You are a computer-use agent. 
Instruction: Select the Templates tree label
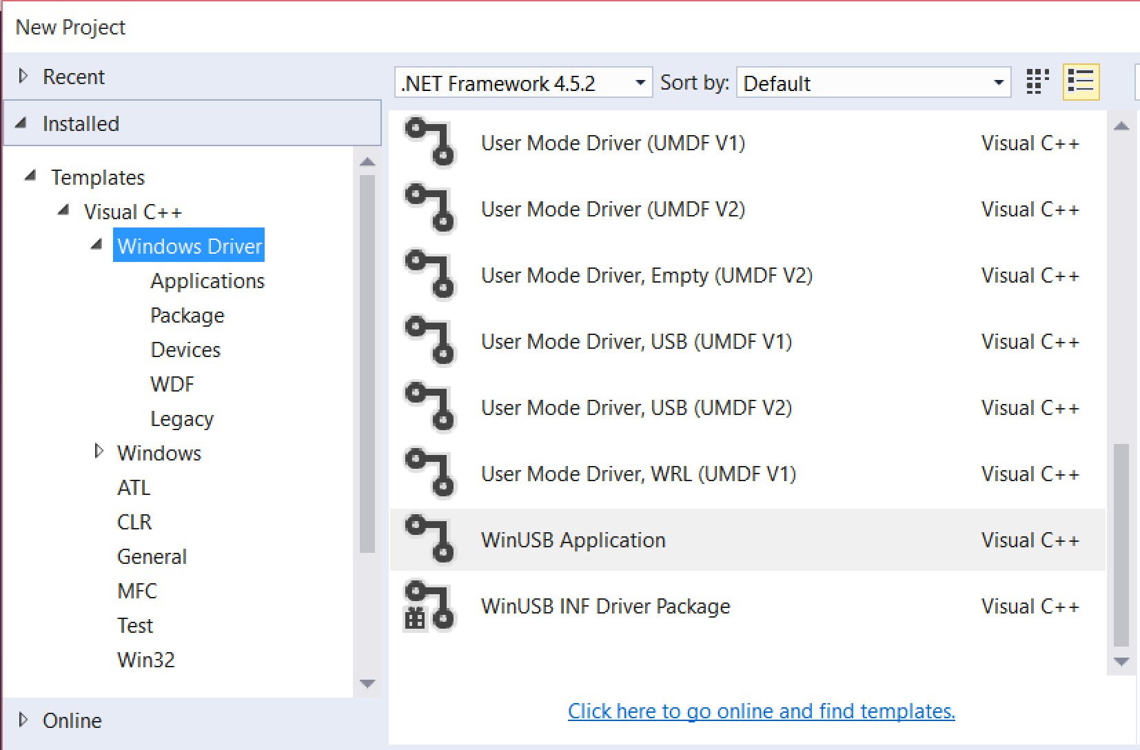(98, 177)
